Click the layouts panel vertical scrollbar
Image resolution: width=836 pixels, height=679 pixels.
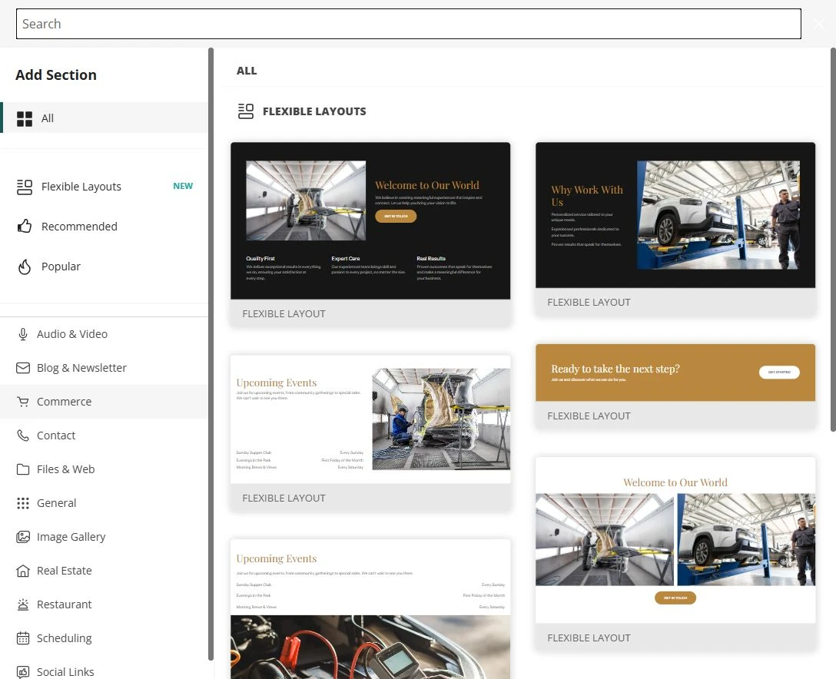pos(833,240)
